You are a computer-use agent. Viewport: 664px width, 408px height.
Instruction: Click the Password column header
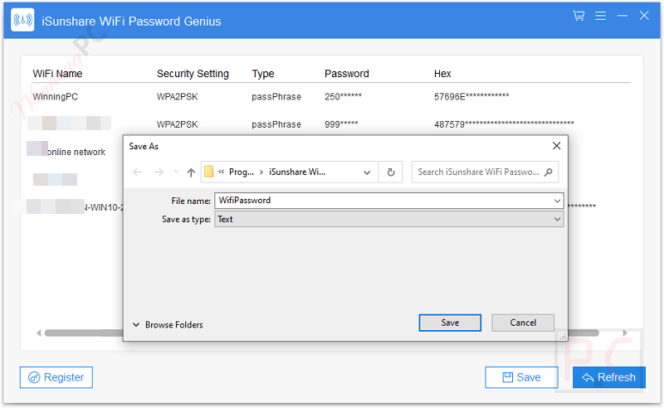[x=347, y=74]
